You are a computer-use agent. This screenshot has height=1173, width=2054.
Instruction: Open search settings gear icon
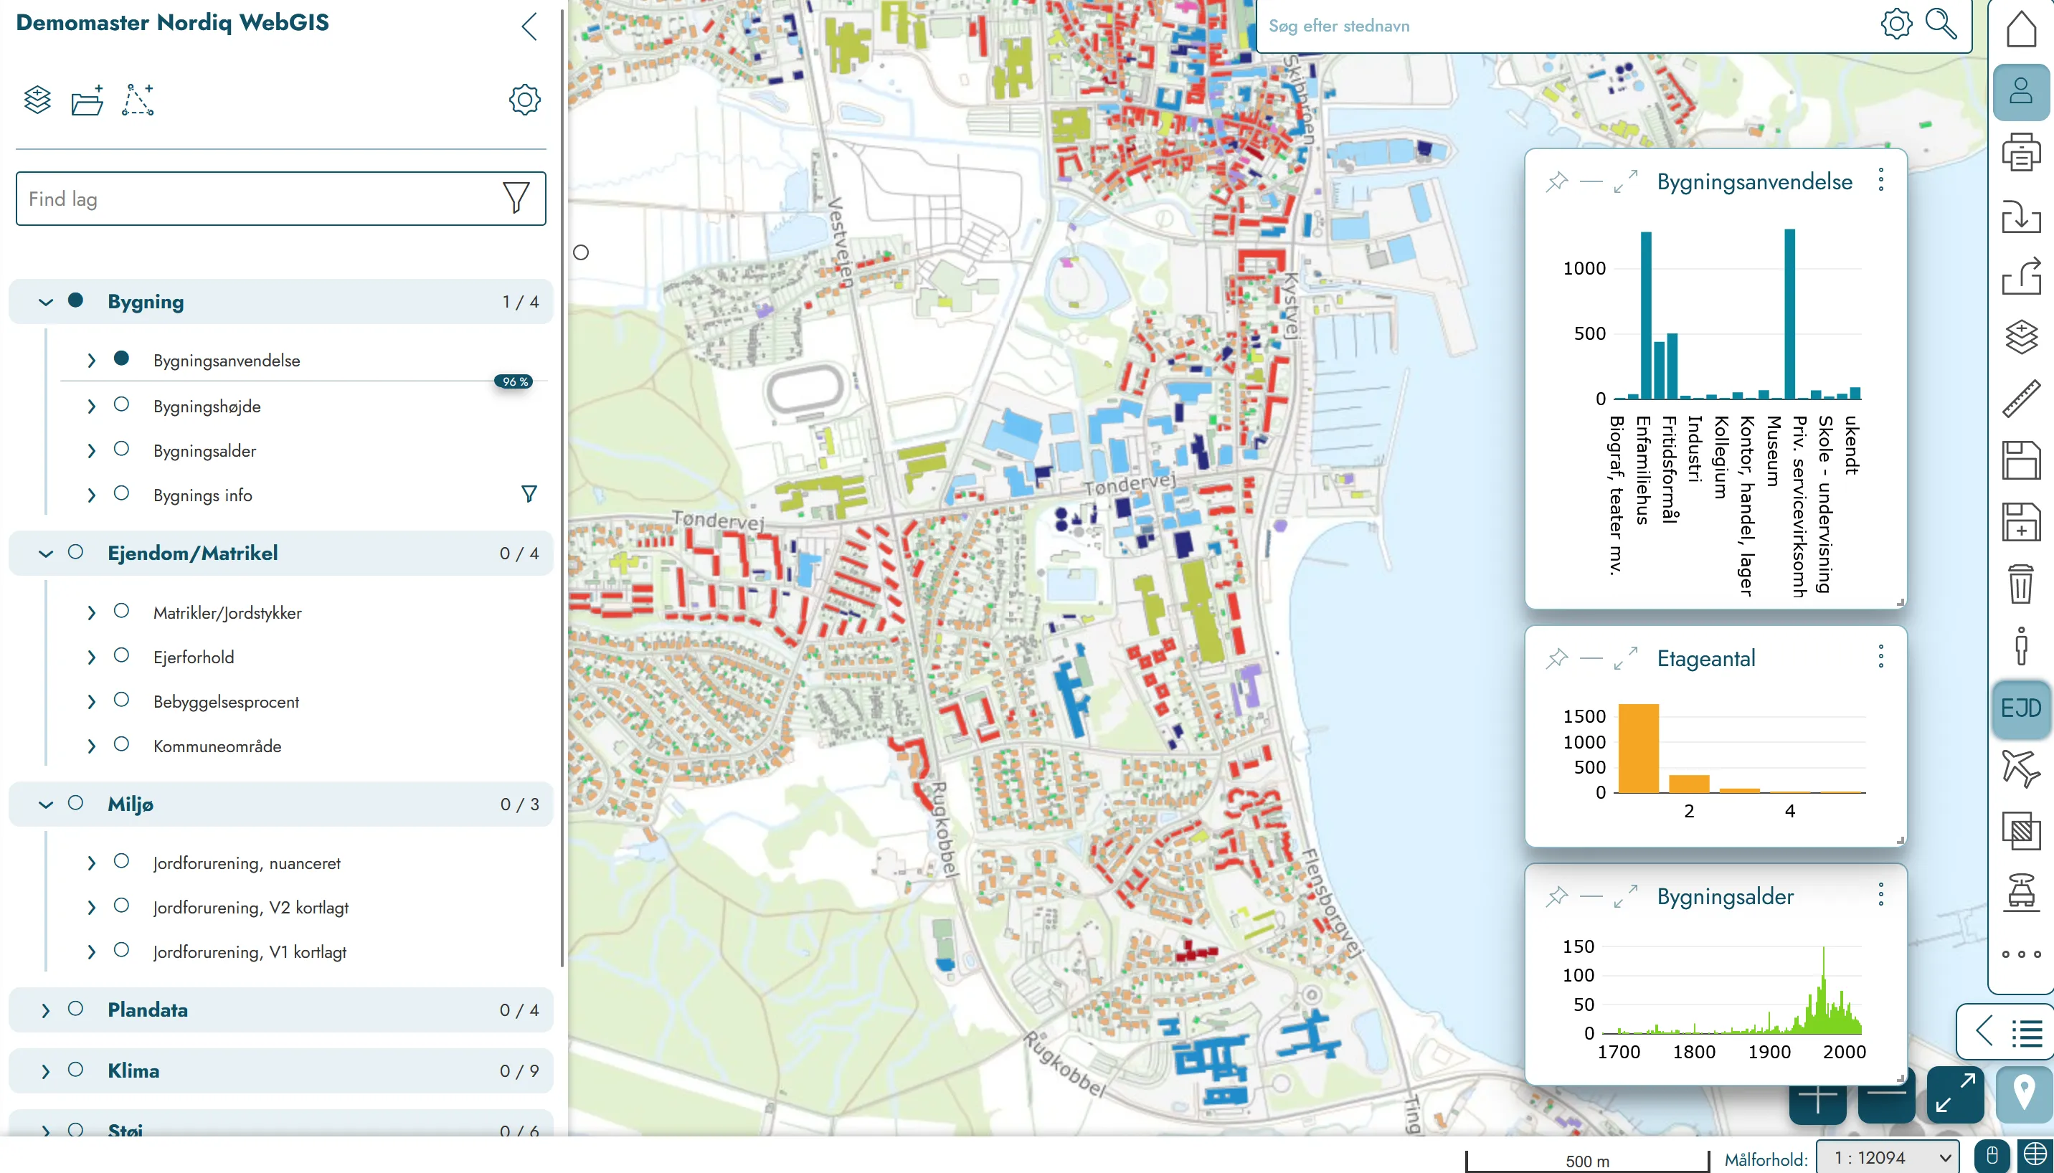pos(1896,24)
